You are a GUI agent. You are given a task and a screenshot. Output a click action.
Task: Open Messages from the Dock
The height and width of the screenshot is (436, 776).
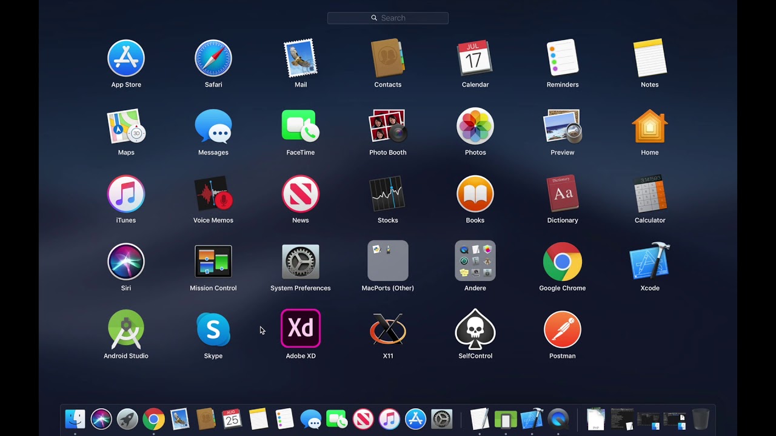click(311, 420)
